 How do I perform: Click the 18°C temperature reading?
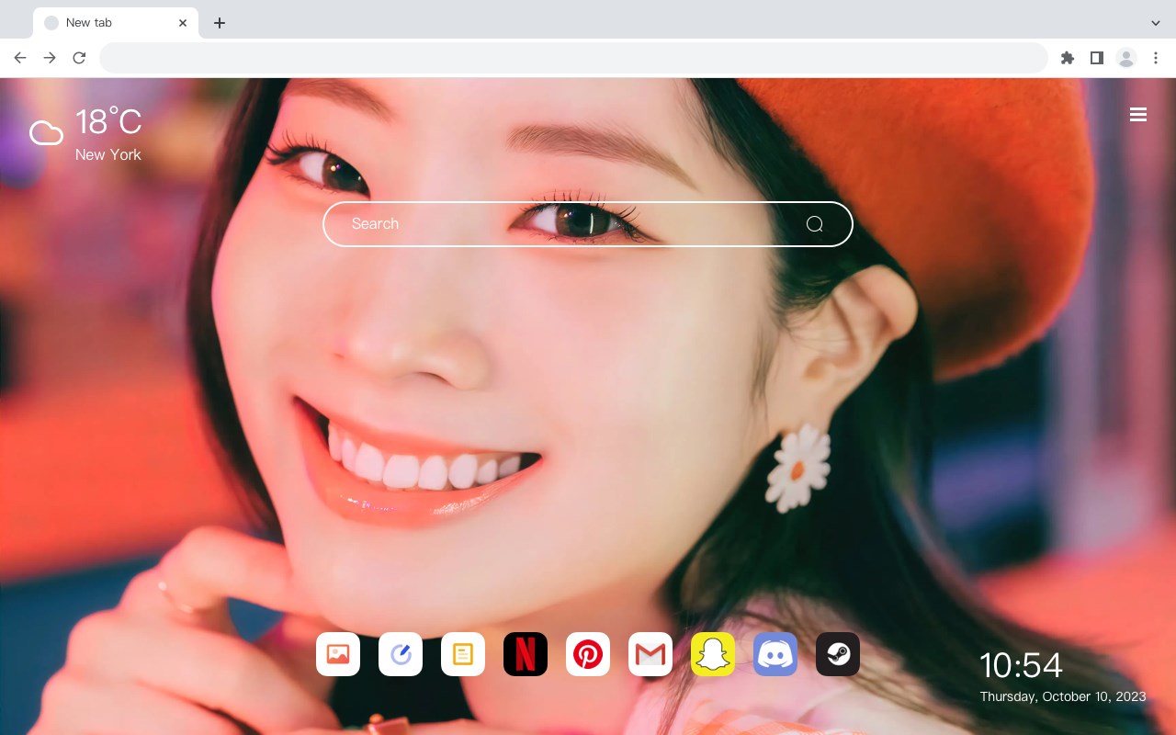[108, 122]
